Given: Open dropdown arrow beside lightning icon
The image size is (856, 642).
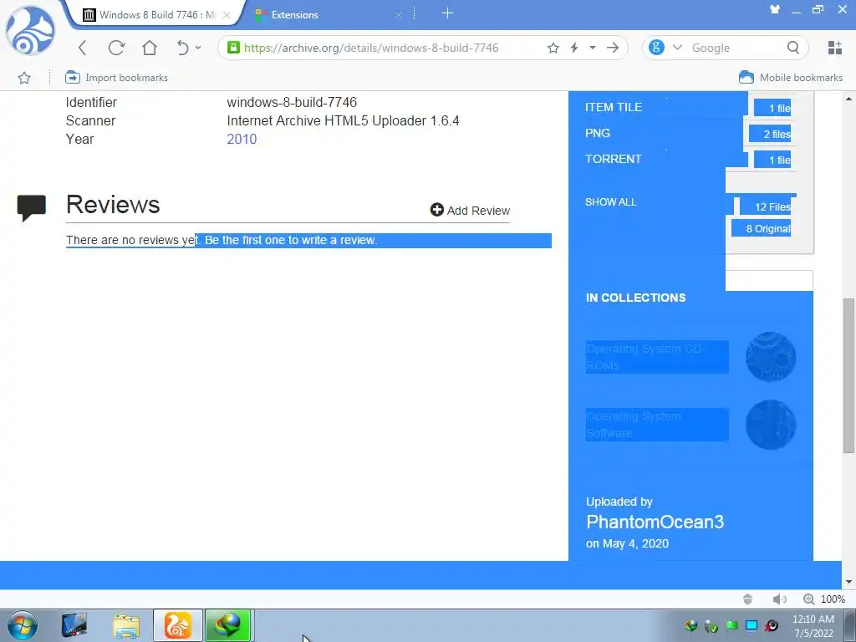Looking at the screenshot, I should 593,48.
